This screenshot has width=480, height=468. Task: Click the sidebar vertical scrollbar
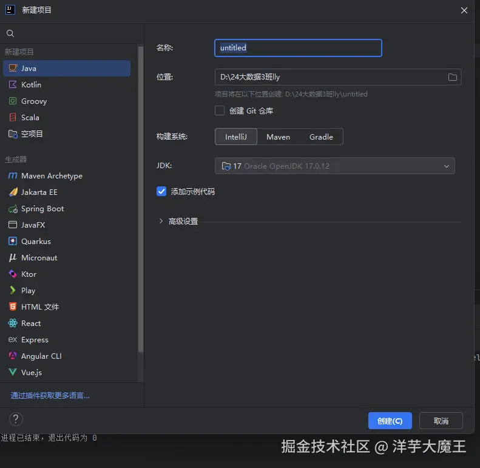141,199
